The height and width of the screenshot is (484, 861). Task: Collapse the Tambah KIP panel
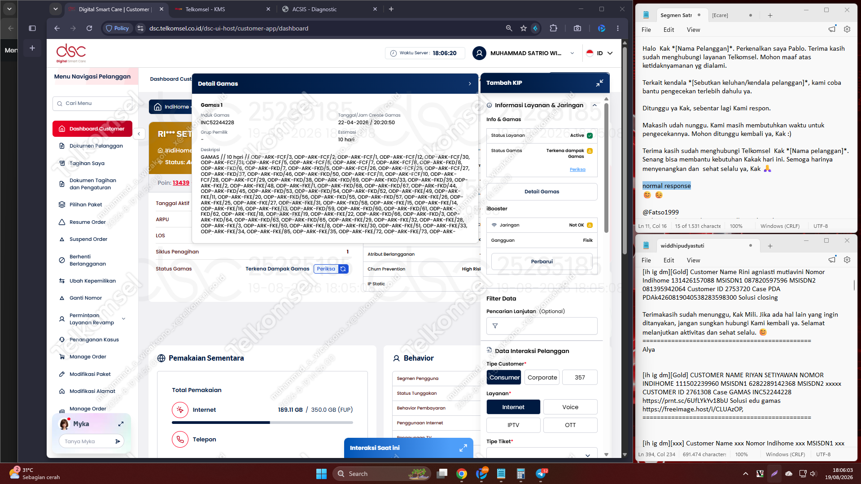[599, 83]
